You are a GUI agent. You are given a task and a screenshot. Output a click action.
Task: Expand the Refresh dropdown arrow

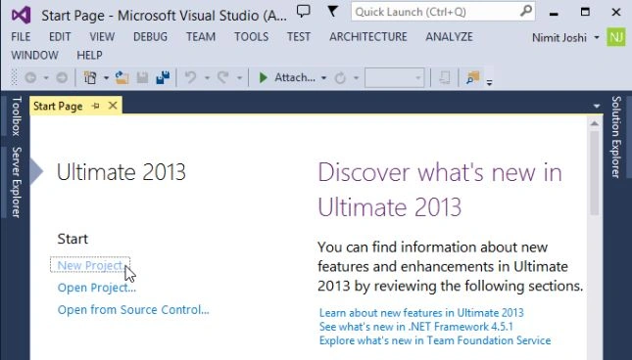tap(356, 78)
